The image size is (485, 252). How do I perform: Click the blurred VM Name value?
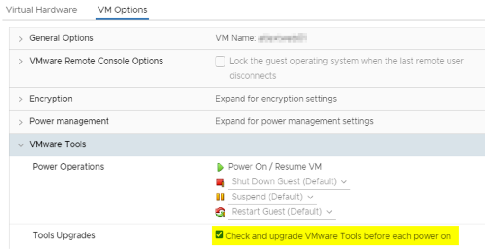(282, 38)
